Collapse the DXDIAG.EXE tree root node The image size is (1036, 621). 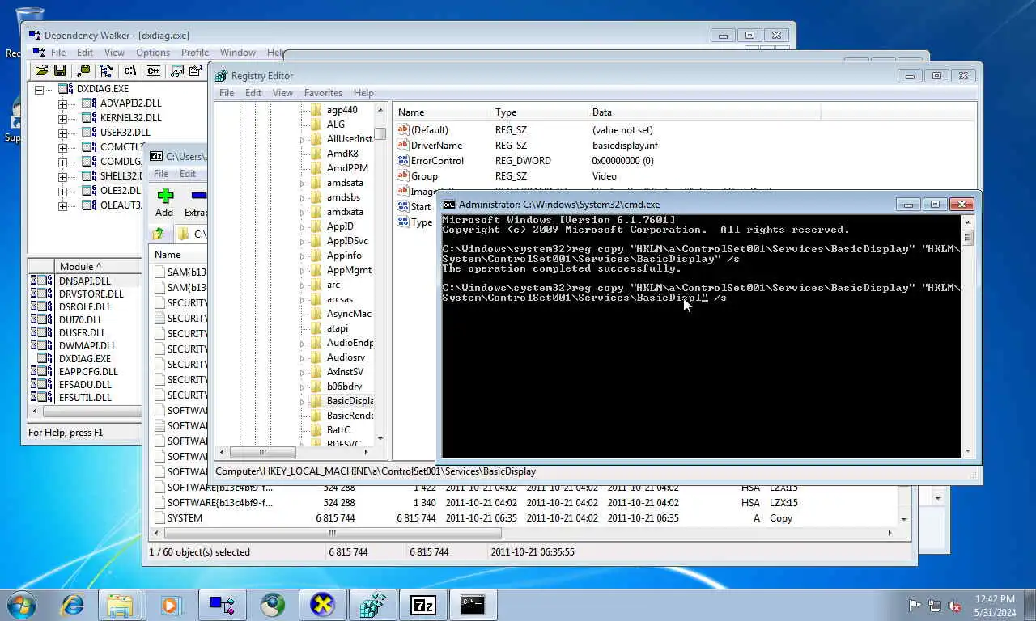[x=39, y=89]
